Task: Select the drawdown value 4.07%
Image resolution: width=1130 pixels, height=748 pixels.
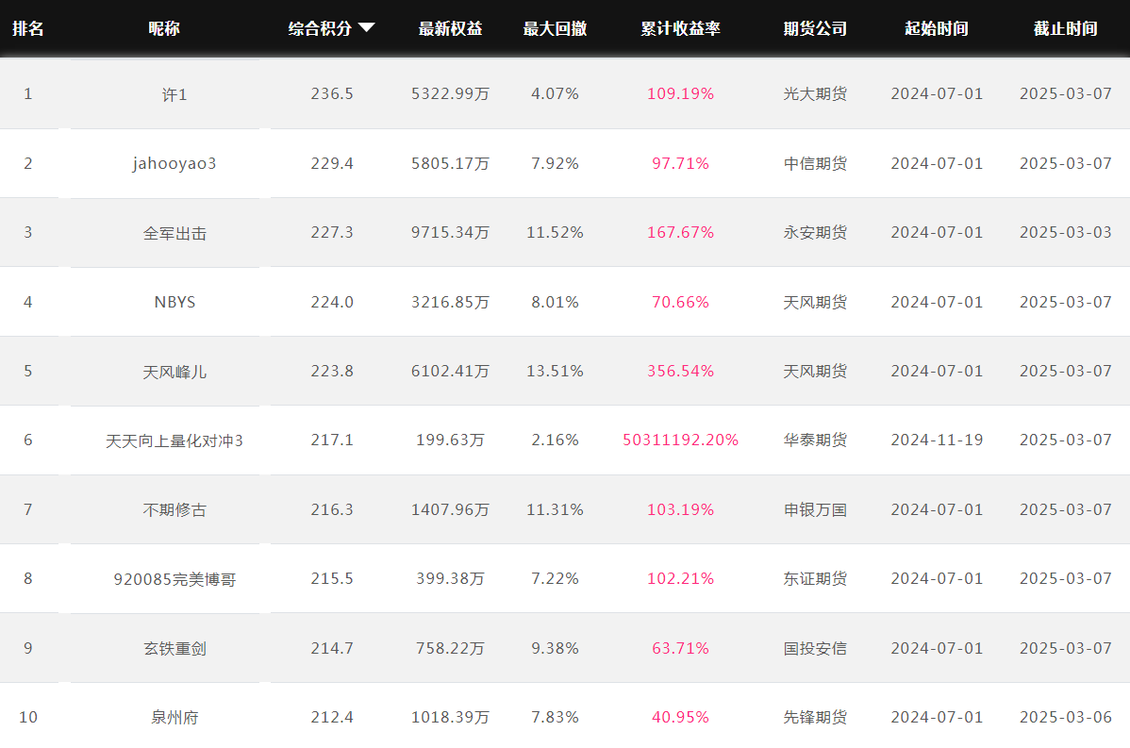Action: pyautogui.click(x=555, y=93)
